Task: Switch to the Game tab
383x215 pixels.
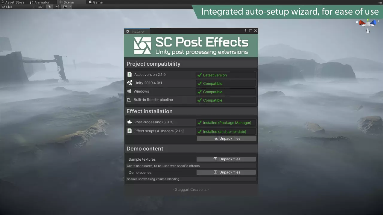Action: (x=96, y=2)
